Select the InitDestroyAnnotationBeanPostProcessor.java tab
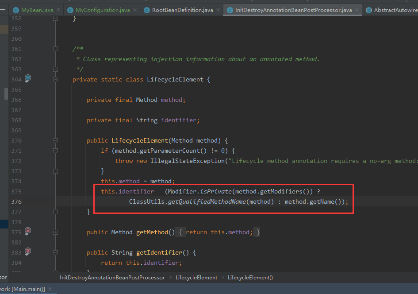The height and width of the screenshot is (294, 418). tap(293, 10)
